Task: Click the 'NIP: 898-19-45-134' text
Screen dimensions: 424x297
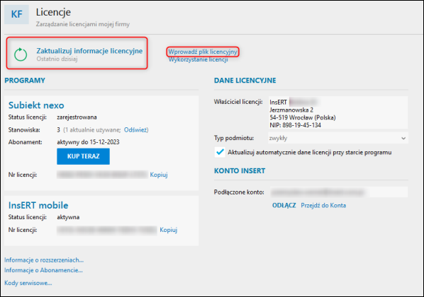Action: (x=295, y=125)
